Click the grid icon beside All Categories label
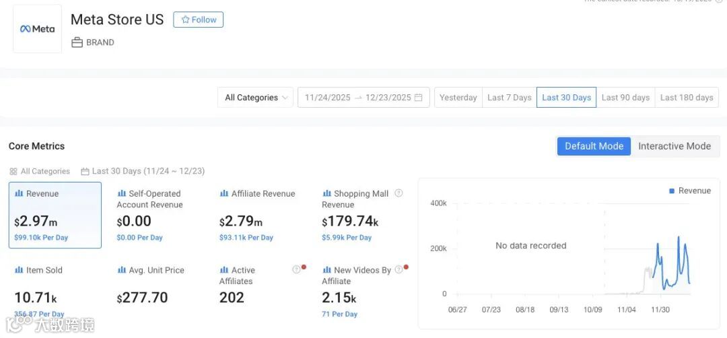Screen dimensions: 727x338 pos(13,171)
